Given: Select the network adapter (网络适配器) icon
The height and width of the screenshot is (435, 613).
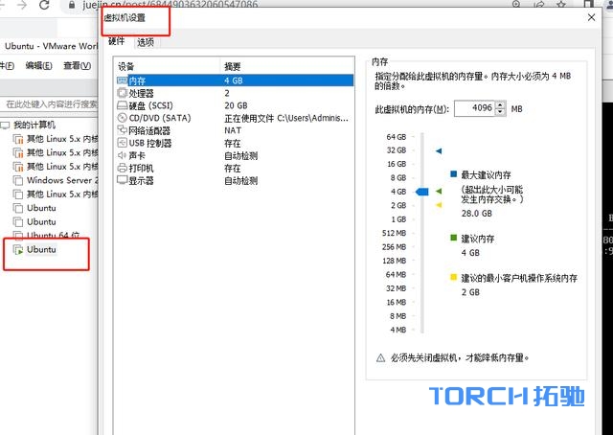Looking at the screenshot, I should (122, 130).
